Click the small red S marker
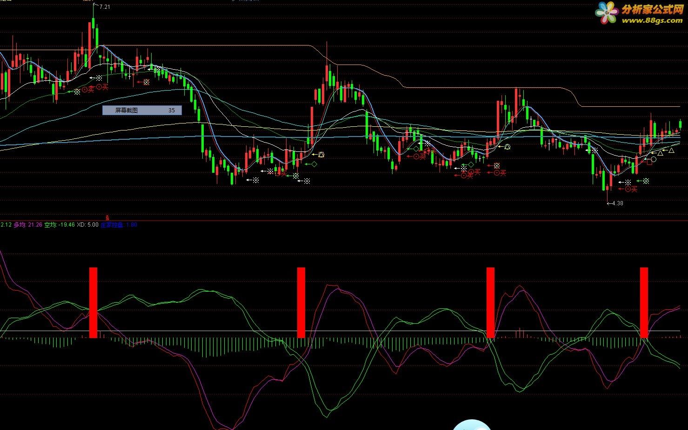Screen dimensions: 688x430 coord(107,217)
